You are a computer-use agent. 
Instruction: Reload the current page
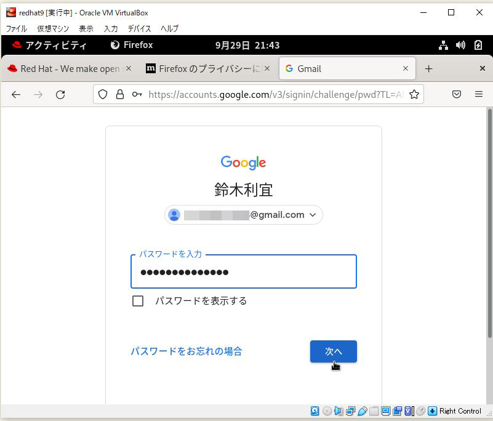pos(60,95)
